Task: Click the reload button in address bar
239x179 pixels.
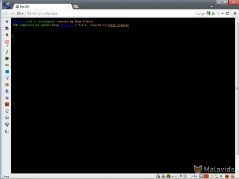Action: pos(227,13)
